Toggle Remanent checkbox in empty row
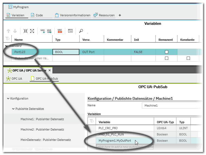The image size is (206, 155). coord(167,58)
